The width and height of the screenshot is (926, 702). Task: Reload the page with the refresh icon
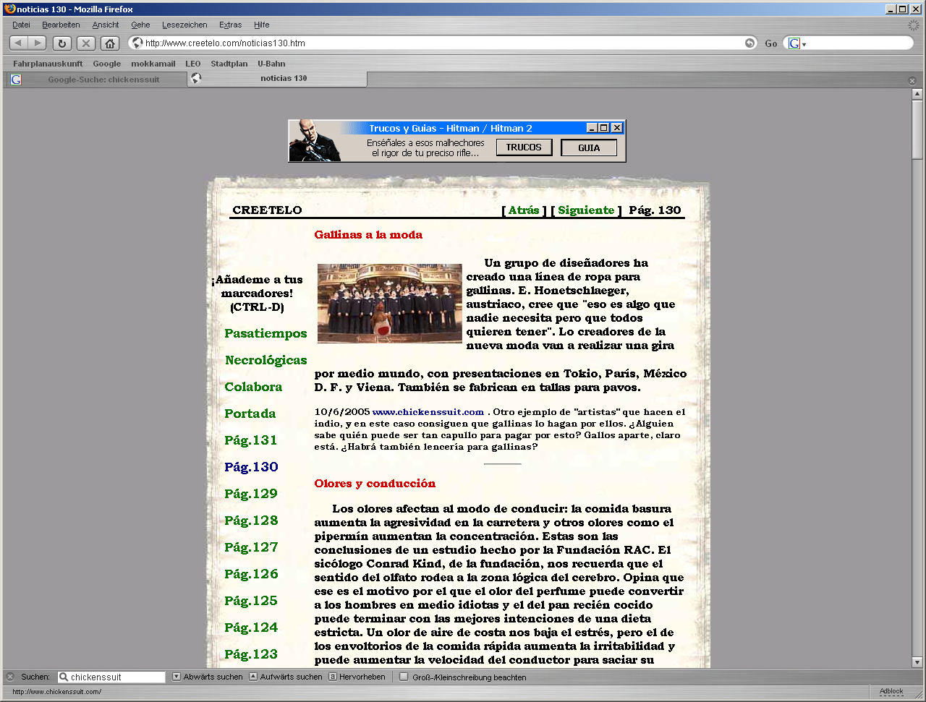(x=61, y=43)
